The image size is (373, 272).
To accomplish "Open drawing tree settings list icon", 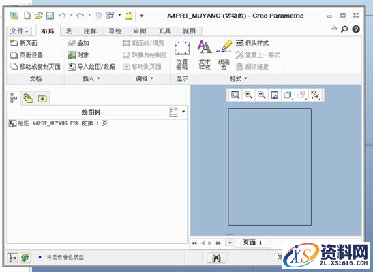I will click(173, 112).
